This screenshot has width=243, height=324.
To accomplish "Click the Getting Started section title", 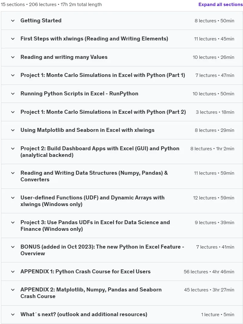I will click(41, 21).
